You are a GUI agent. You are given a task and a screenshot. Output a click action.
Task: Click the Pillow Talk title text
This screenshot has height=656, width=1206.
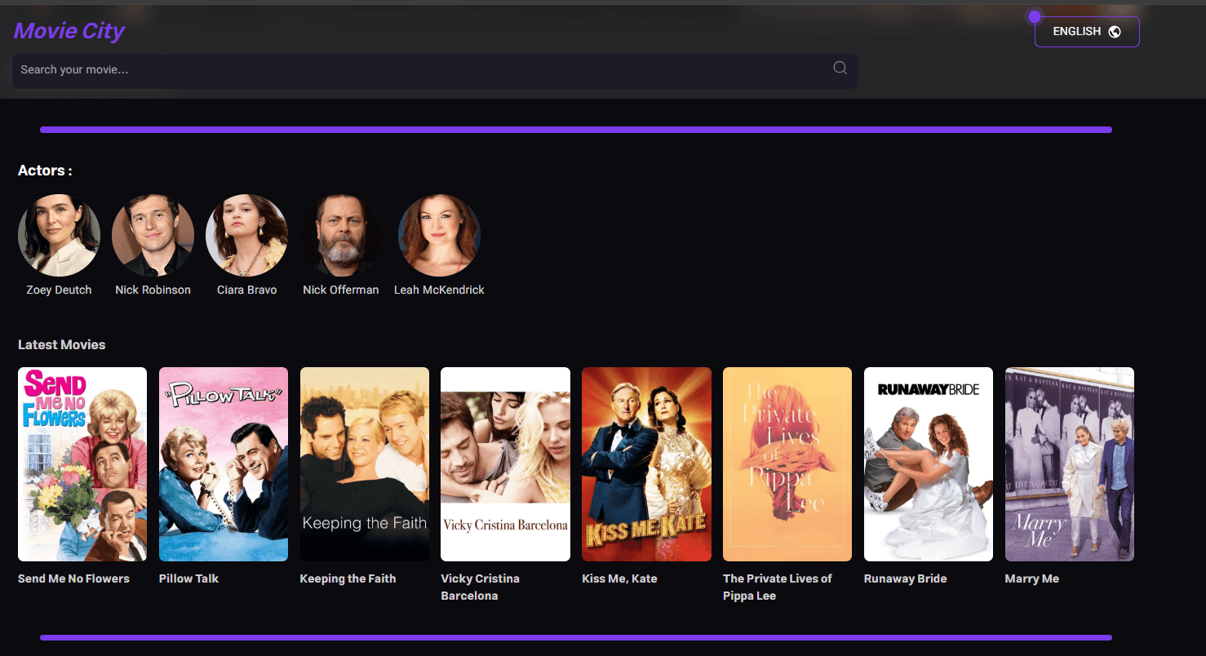188,578
